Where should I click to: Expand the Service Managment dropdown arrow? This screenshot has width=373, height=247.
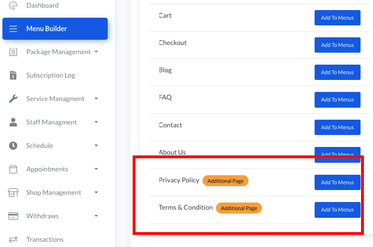tap(96, 99)
